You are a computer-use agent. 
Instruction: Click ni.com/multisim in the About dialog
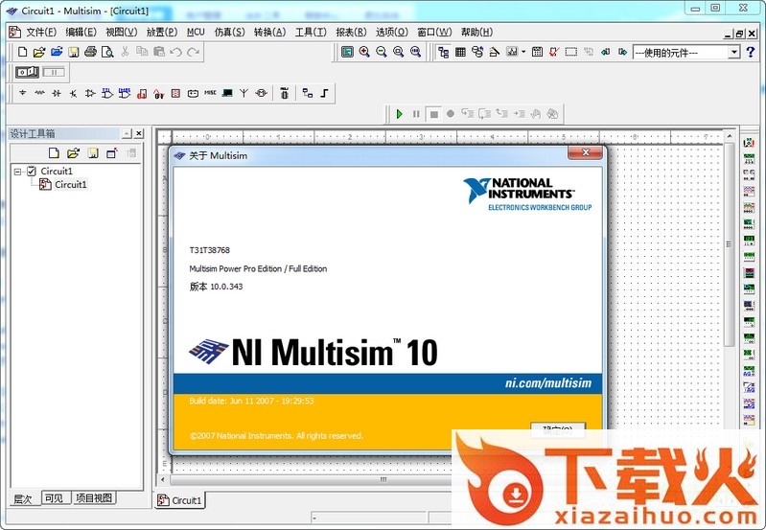click(548, 383)
